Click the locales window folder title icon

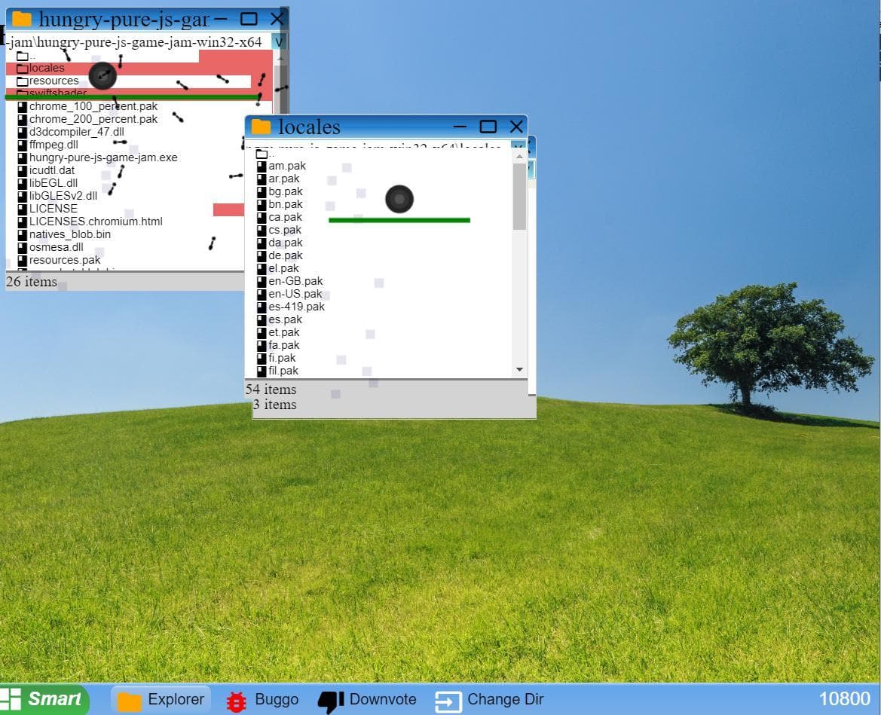261,127
